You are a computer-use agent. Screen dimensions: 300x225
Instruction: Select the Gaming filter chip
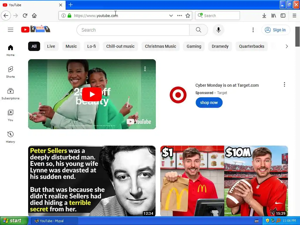click(194, 46)
